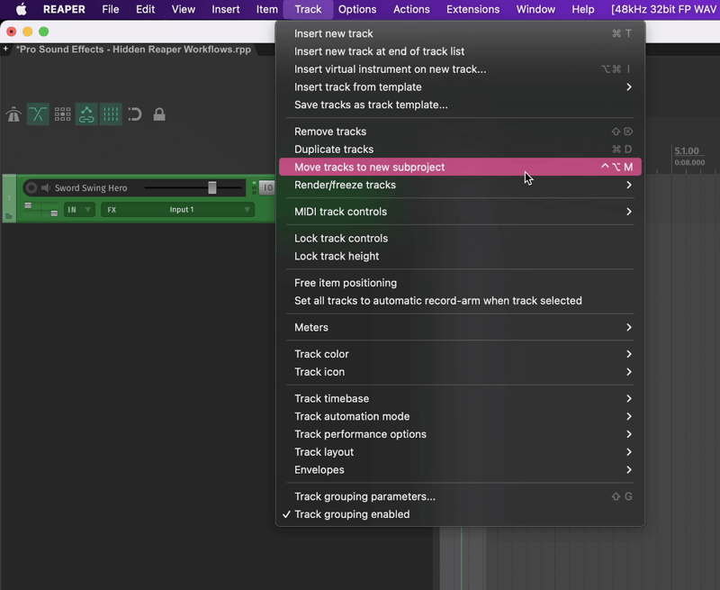Expand the Track layout submenu

pos(460,451)
